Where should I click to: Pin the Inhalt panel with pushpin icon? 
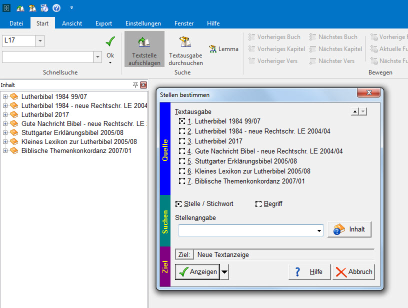point(135,85)
